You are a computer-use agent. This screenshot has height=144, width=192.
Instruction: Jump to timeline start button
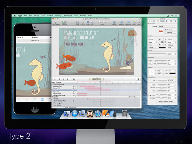(55, 79)
